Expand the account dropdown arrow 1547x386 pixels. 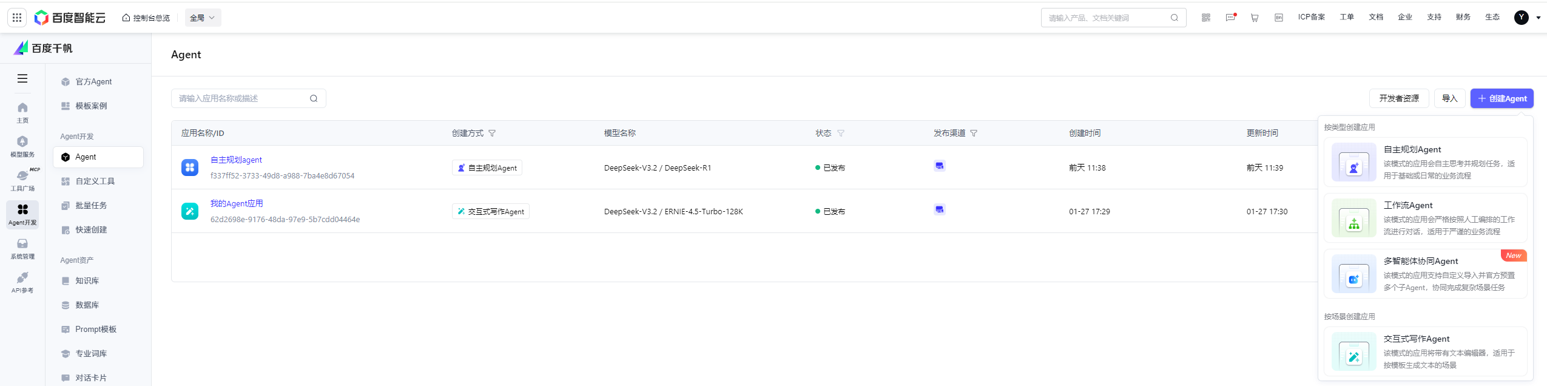pos(1539,18)
